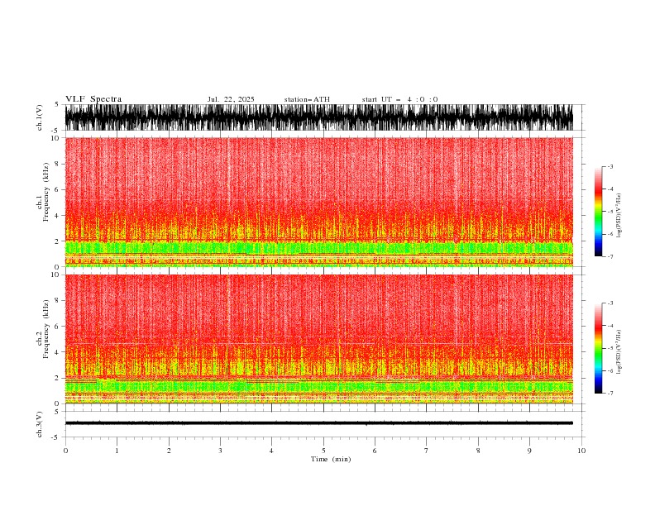Click time-axis tick label "7"

coord(427,451)
